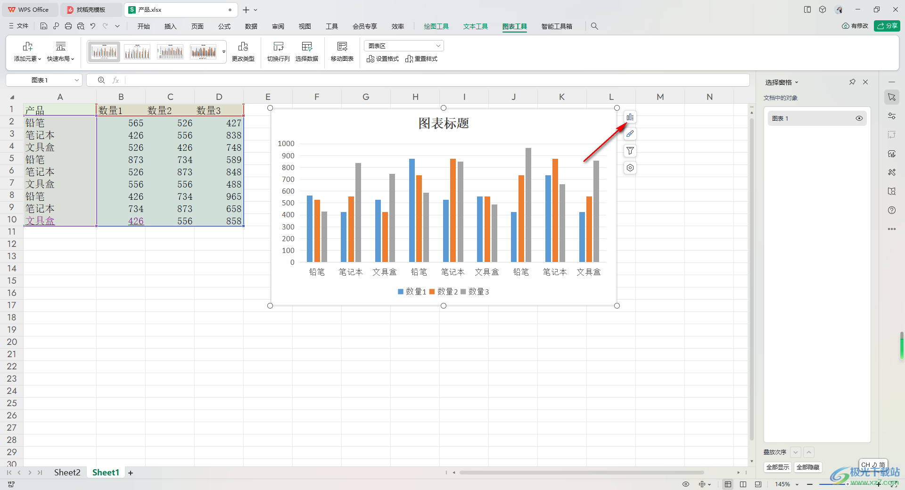Screen dimensions: 905x490
Task: Expand quick access toolbar customize arrow
Action: [x=117, y=26]
